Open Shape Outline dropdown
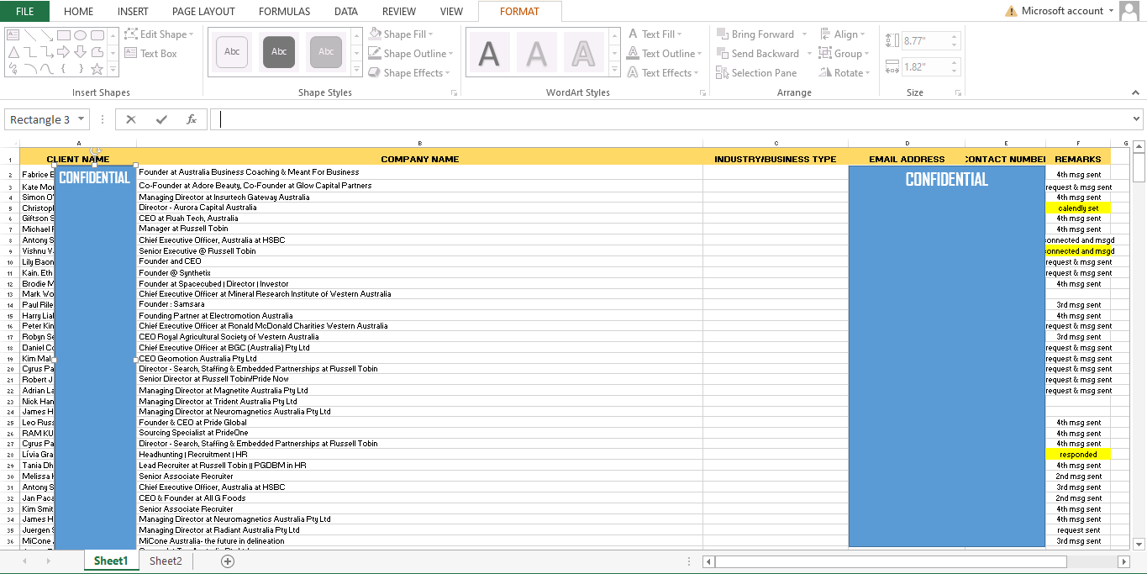 point(411,53)
